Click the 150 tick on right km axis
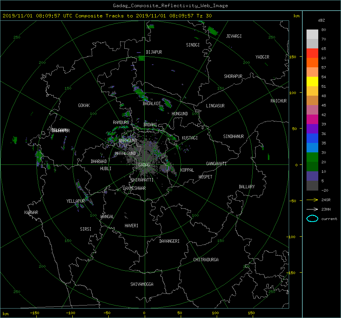The height and width of the screenshot is (318, 341). pos(293,57)
